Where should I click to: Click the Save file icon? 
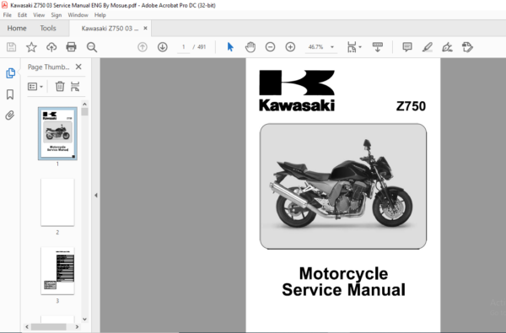pyautogui.click(x=11, y=47)
